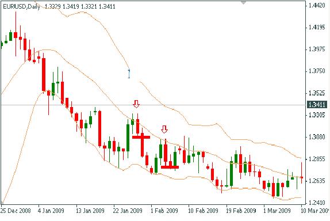Click the EURUSD,Daily chart title
330x221 pixels.
21,6
